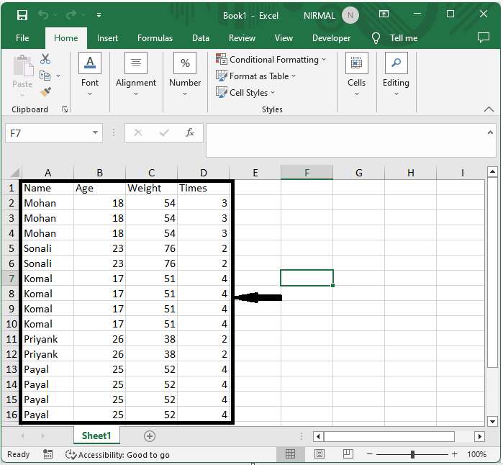Click inside the formula bar
Screen dimensions: 503x465
point(346,140)
